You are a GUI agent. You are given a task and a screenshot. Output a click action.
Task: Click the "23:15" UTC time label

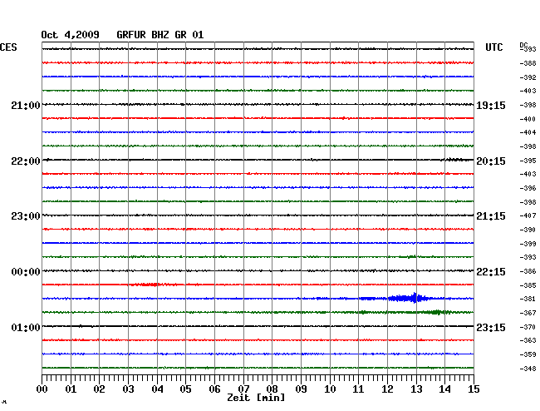pos(491,327)
